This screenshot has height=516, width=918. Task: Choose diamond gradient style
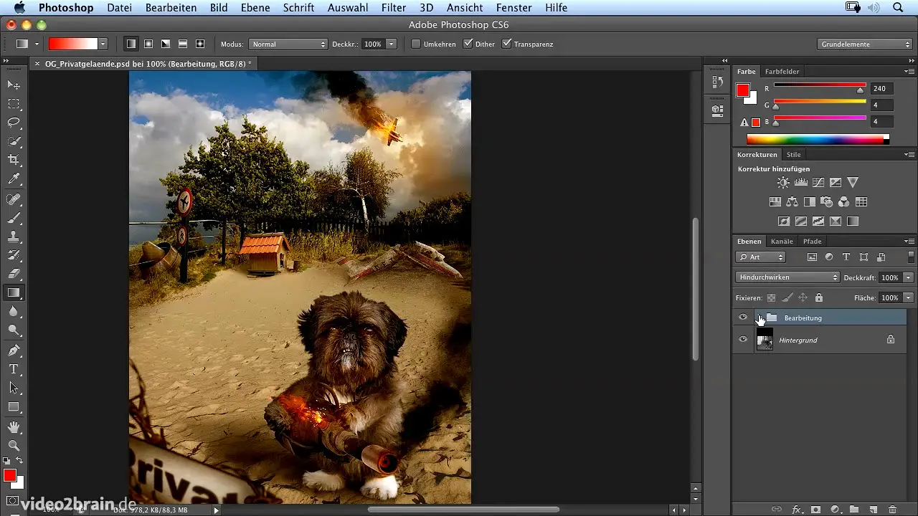point(200,44)
